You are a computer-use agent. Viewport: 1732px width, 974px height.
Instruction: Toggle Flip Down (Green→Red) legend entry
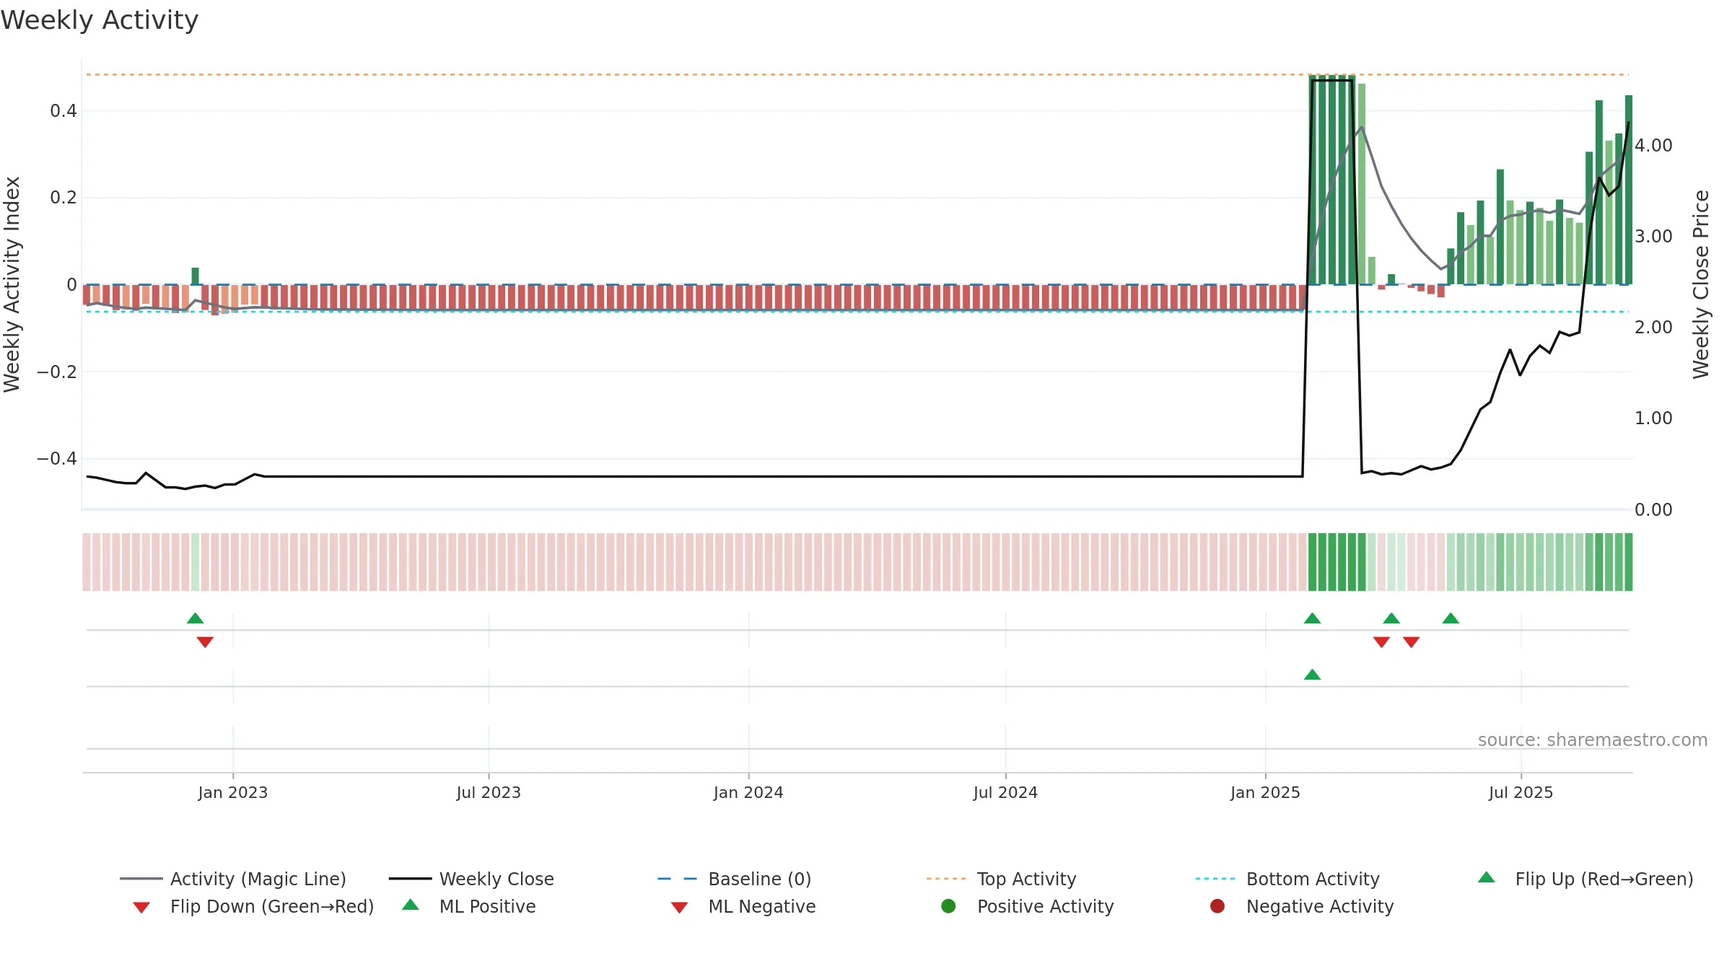pyautogui.click(x=253, y=906)
